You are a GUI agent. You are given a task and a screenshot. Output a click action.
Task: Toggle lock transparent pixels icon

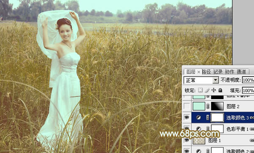200,90
